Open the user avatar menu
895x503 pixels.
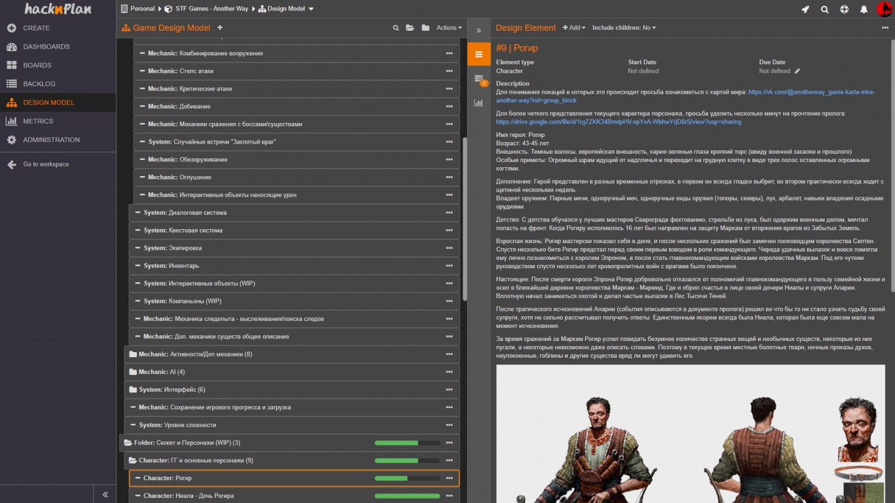point(884,8)
